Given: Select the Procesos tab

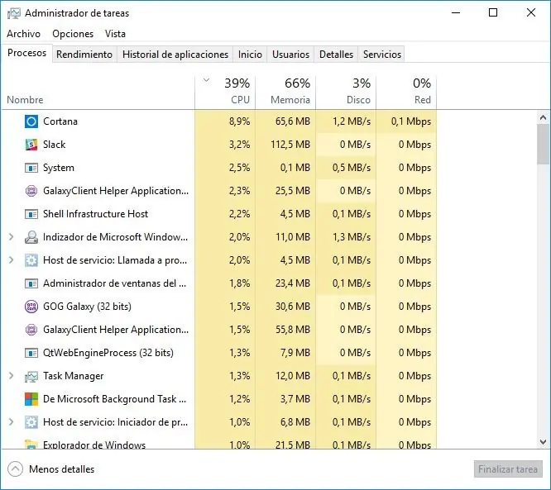Looking at the screenshot, I should pos(27,53).
